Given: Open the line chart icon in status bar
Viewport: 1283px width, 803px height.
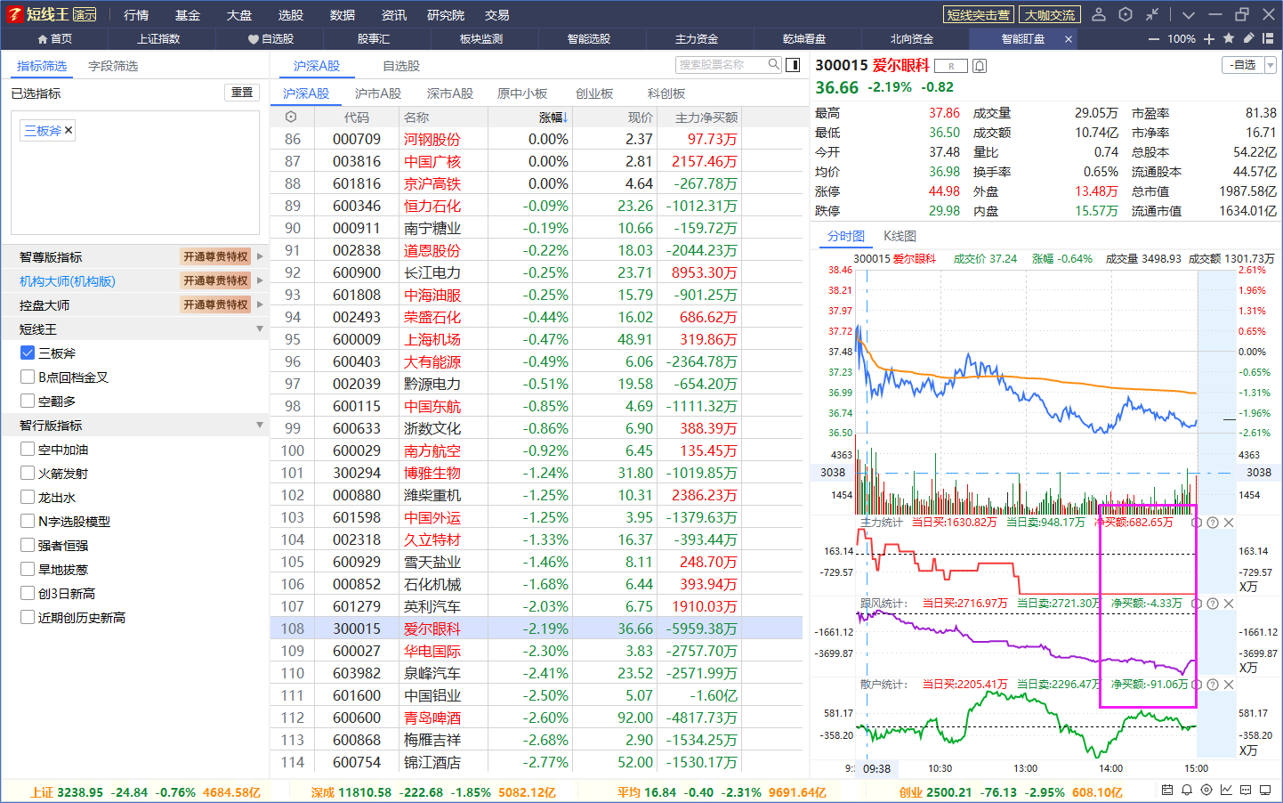Looking at the screenshot, I should pos(1226,790).
